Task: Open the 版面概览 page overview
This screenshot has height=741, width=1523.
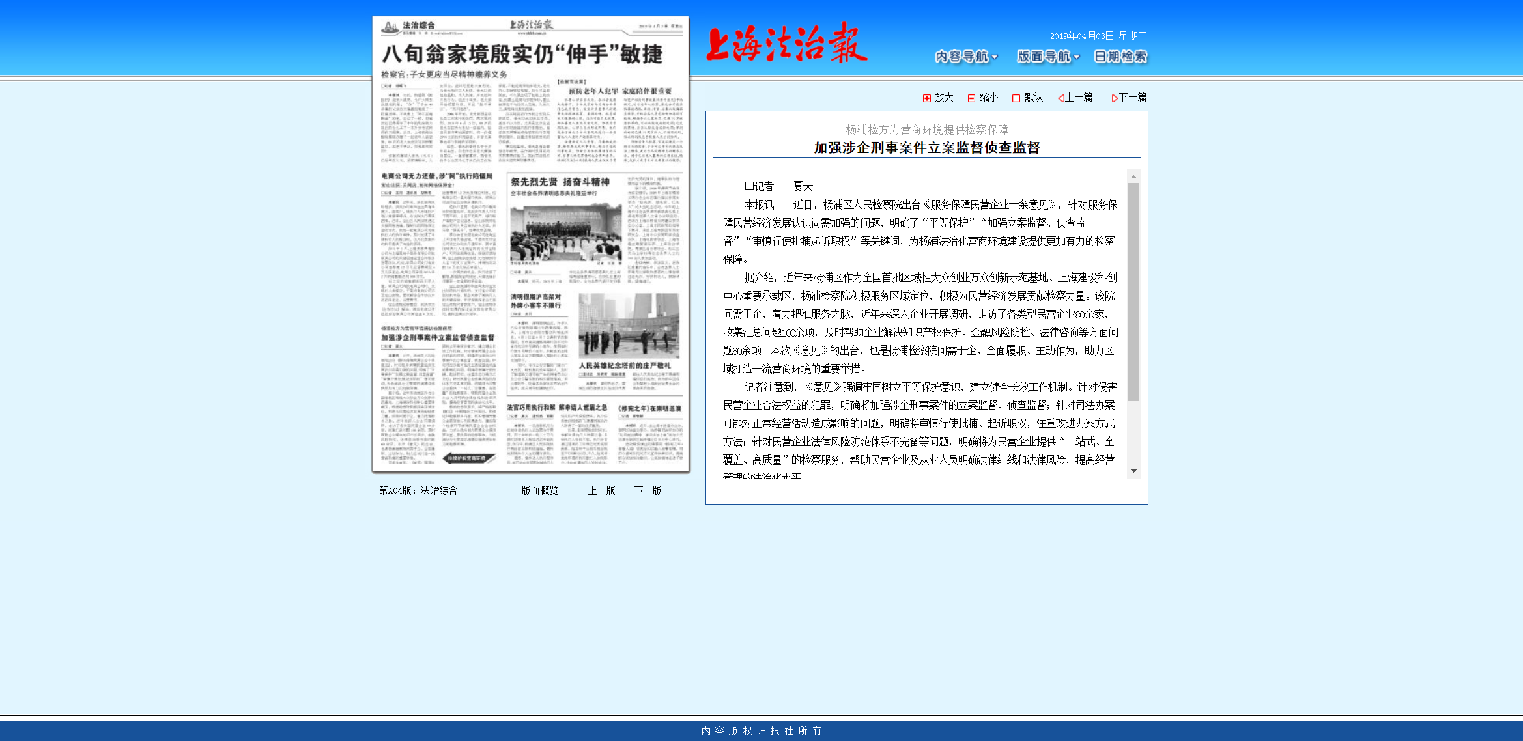Action: tap(539, 490)
